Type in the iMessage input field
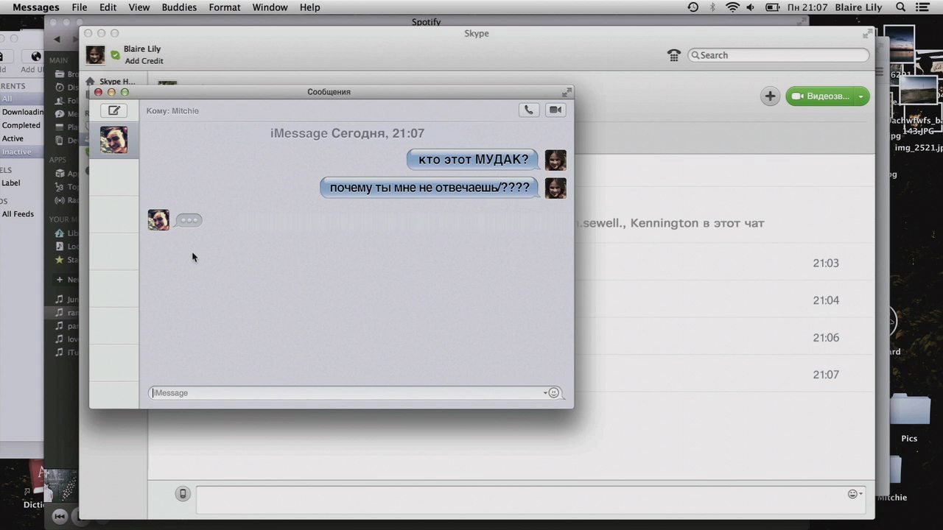943x530 pixels. pos(346,393)
